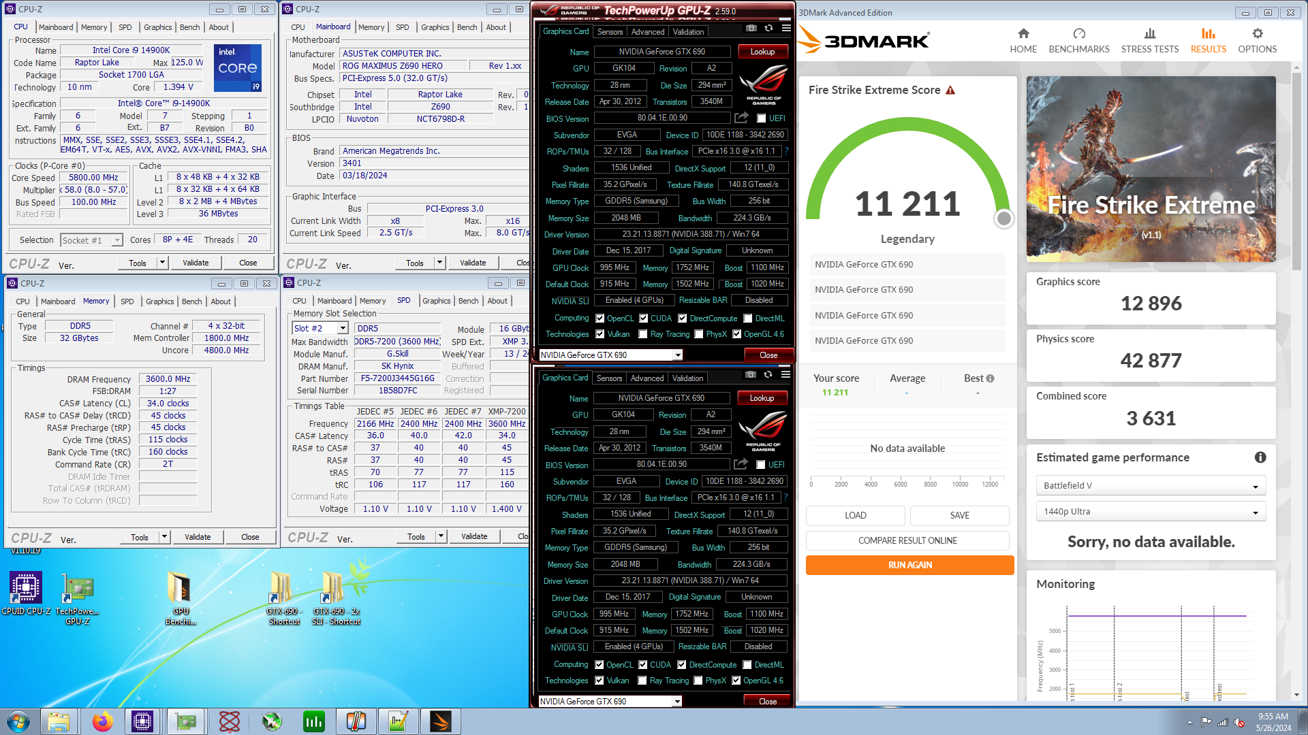Click COMPARE RESULT ONLINE button
Image resolution: width=1308 pixels, height=735 pixels.
point(907,540)
